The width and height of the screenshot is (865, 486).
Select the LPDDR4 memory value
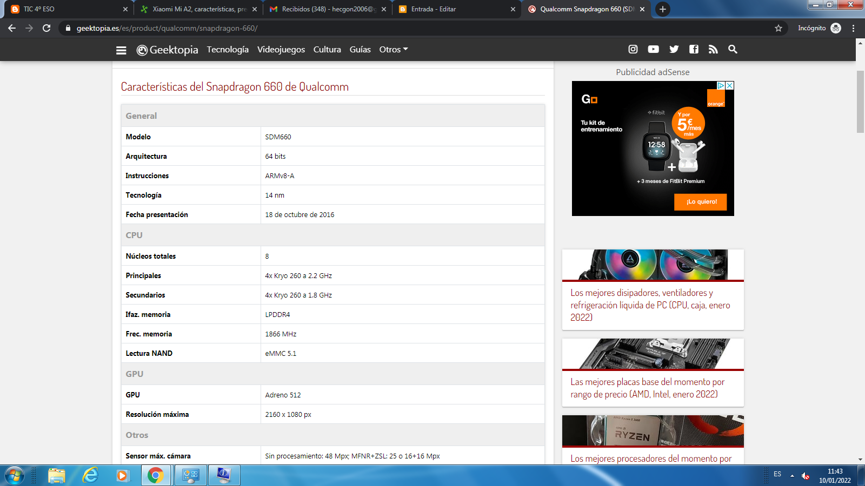coord(277,315)
